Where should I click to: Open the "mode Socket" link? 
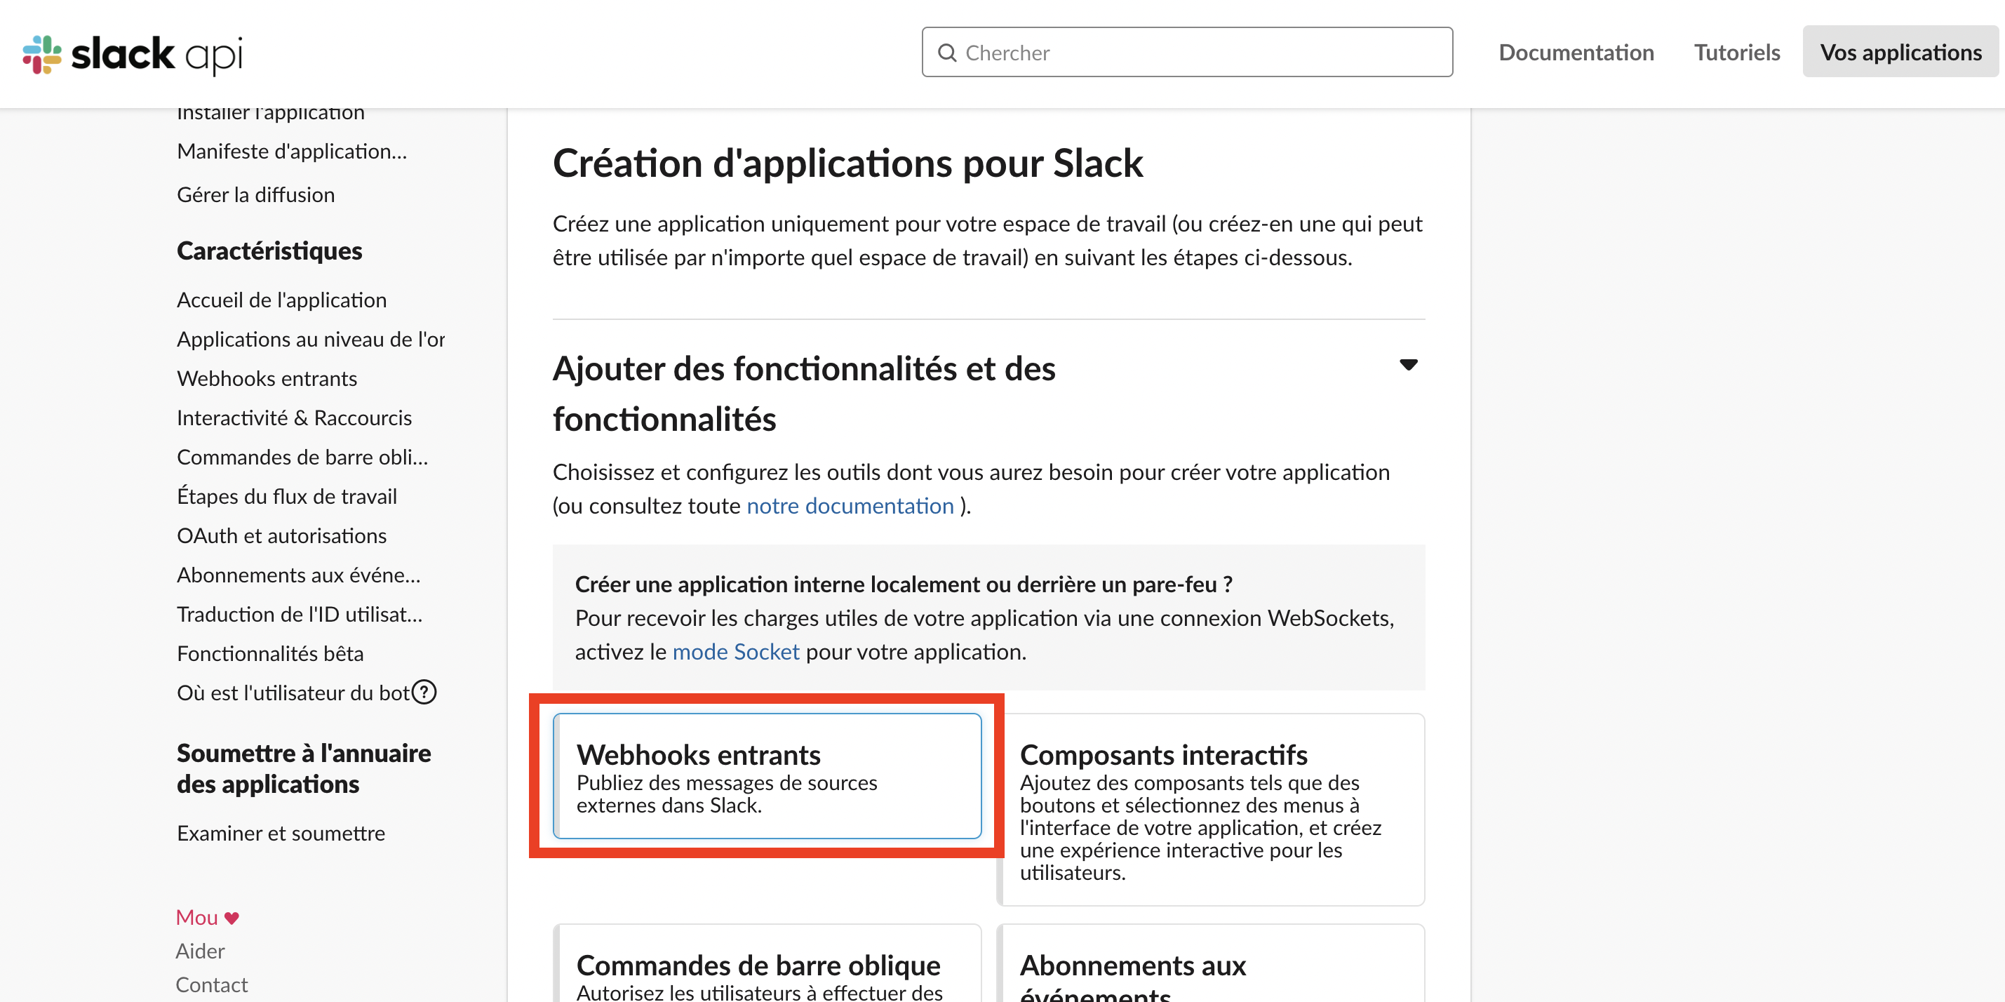point(735,652)
